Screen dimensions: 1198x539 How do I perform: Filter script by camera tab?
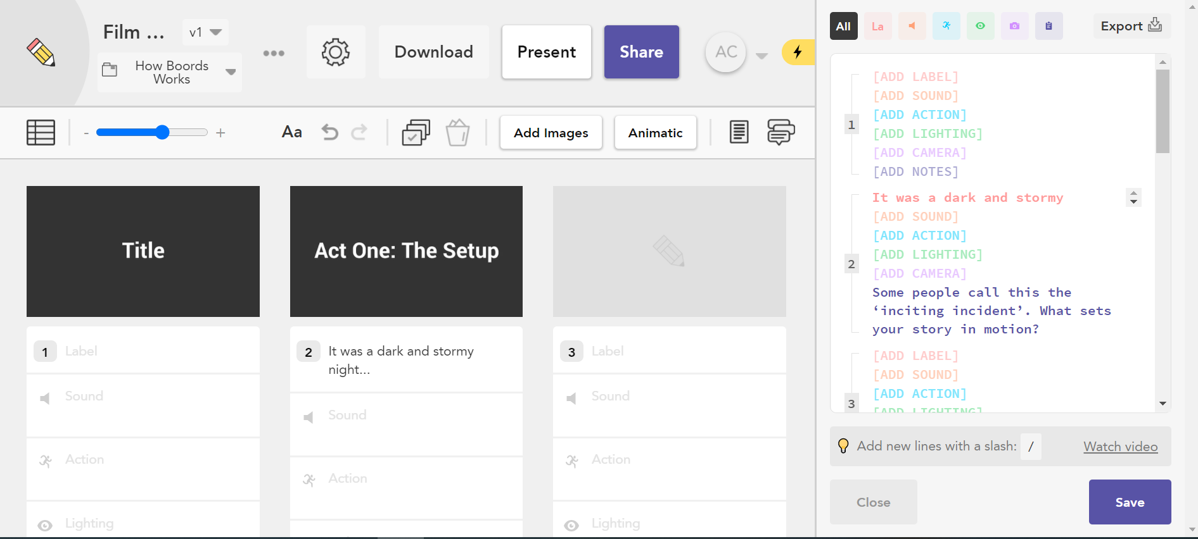coord(1014,26)
